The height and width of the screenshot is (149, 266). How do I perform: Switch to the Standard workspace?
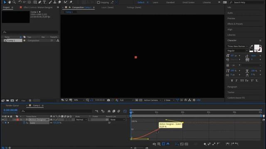tap(170, 2)
